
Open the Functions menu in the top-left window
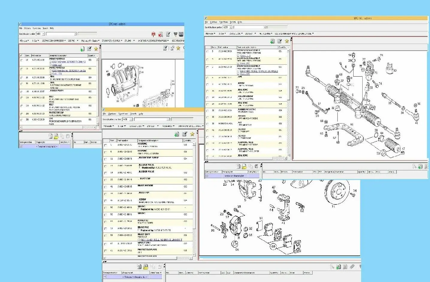coord(37,28)
